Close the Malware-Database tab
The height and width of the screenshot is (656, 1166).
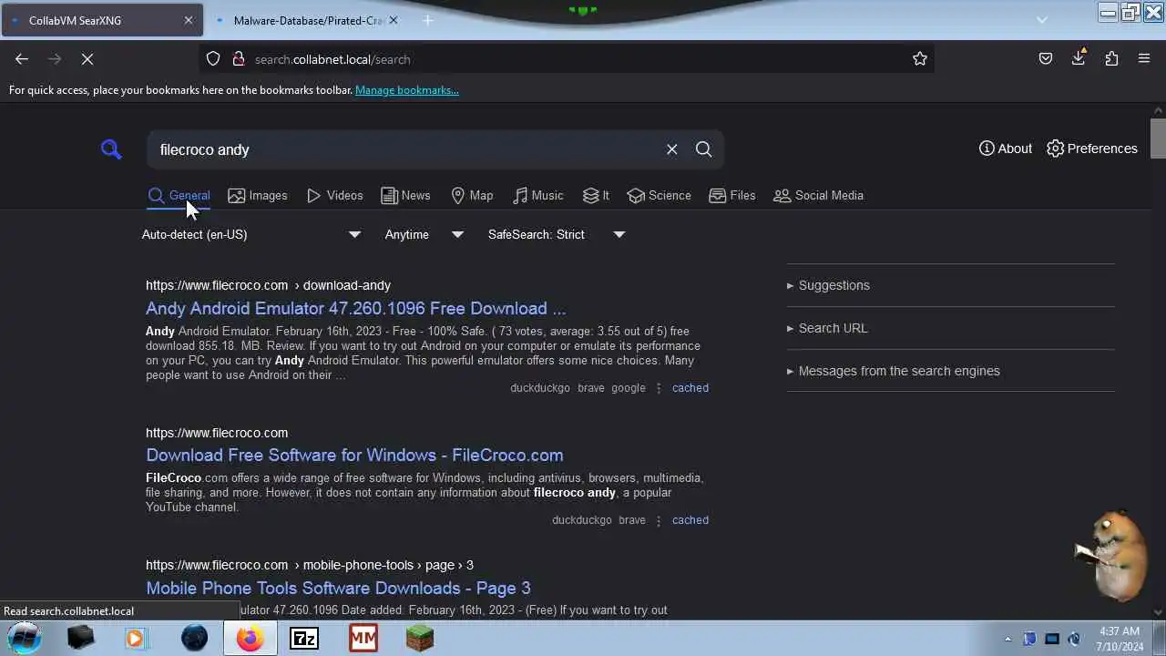pos(394,20)
